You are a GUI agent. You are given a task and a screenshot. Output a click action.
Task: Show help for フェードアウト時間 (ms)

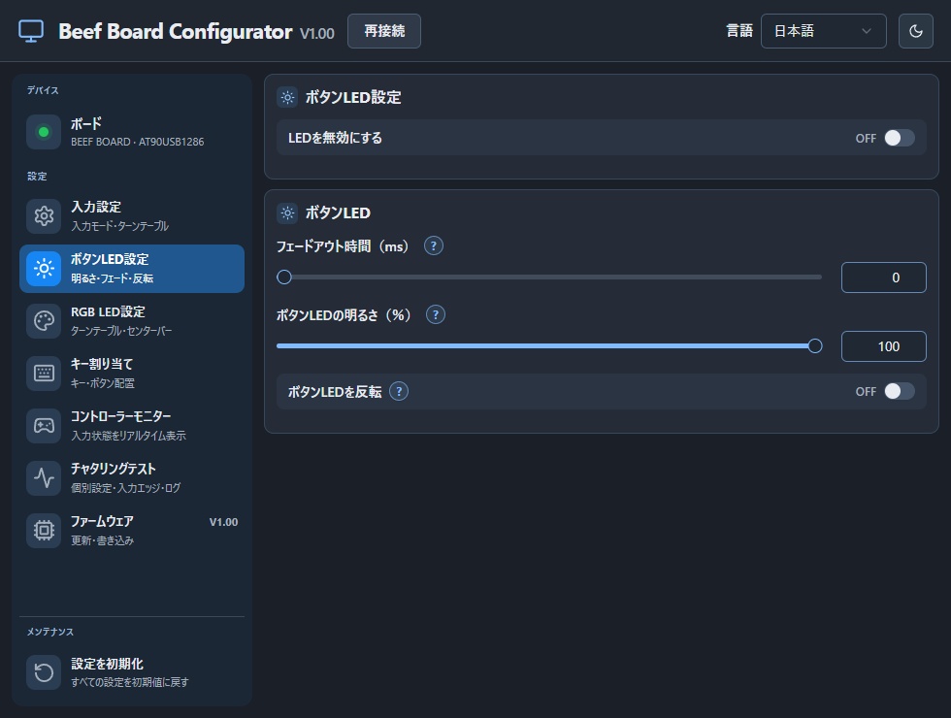433,246
